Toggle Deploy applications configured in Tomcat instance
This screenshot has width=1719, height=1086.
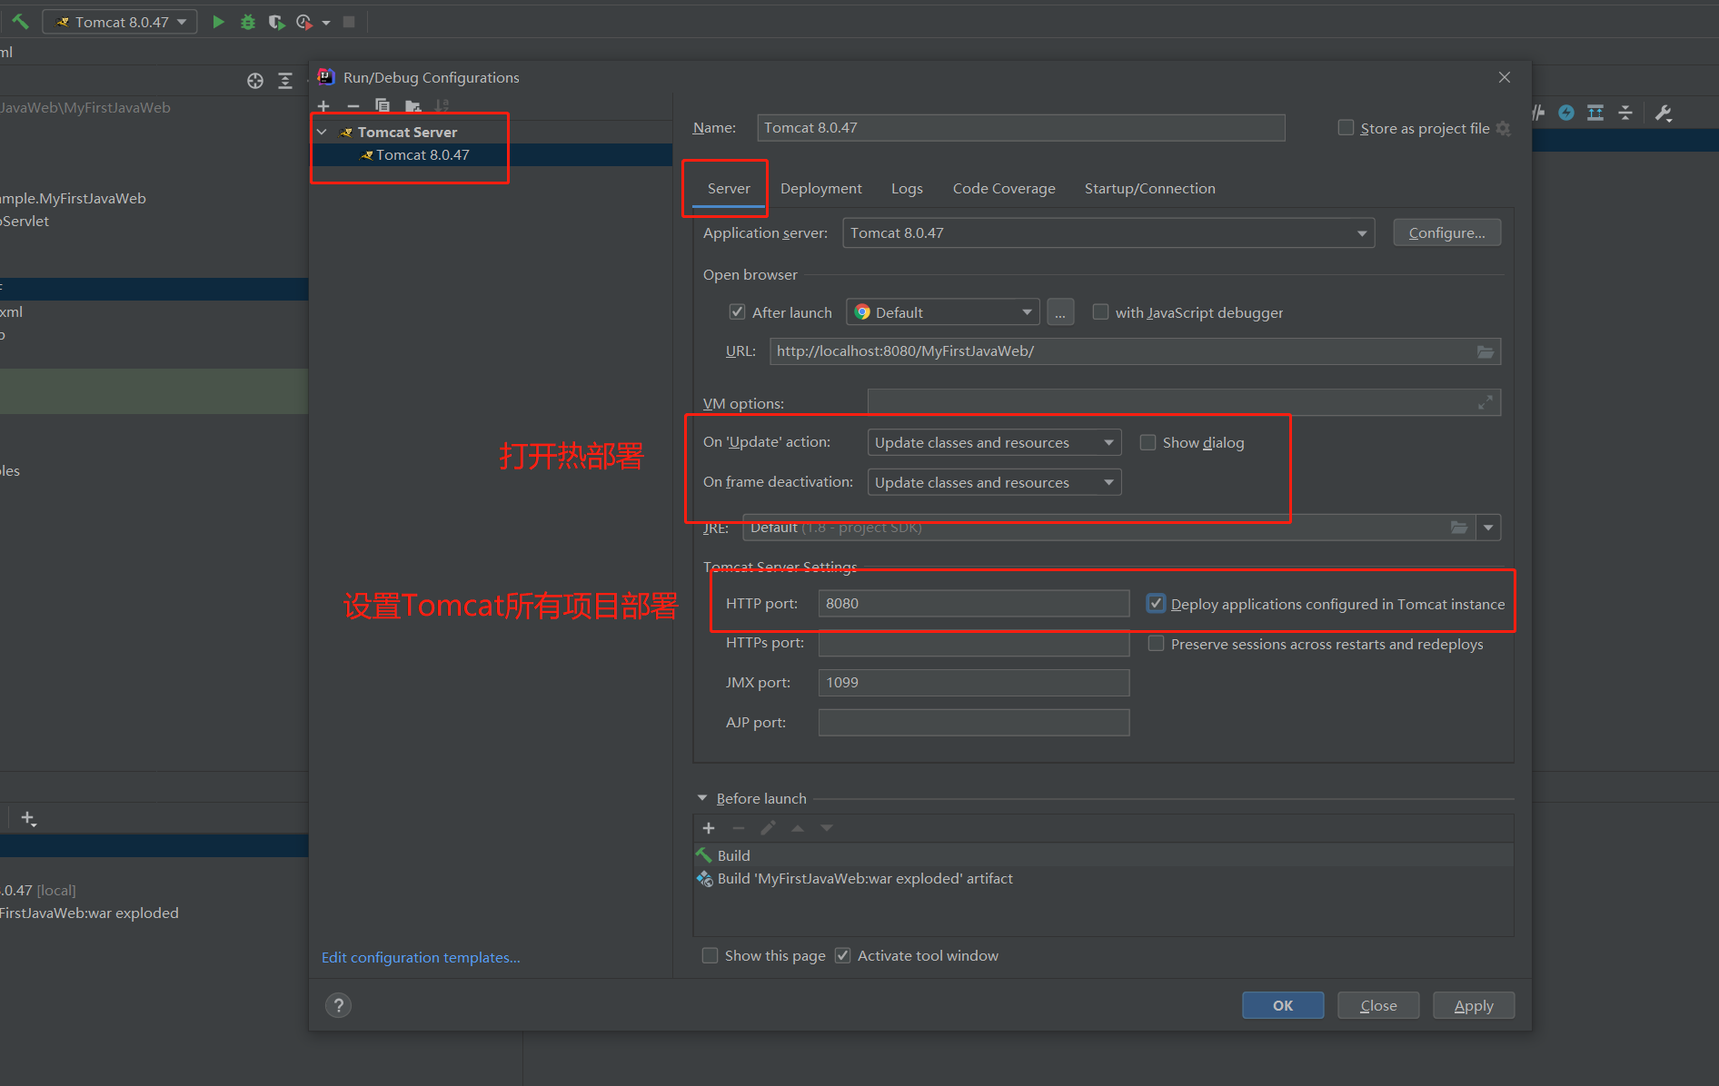[x=1156, y=604]
